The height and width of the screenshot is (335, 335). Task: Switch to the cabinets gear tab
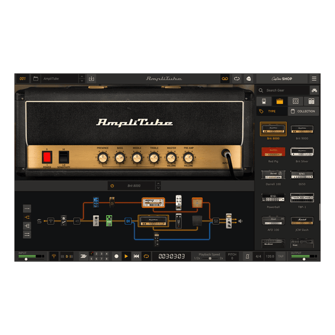(296, 101)
